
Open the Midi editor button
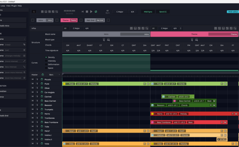(x=233, y=12)
